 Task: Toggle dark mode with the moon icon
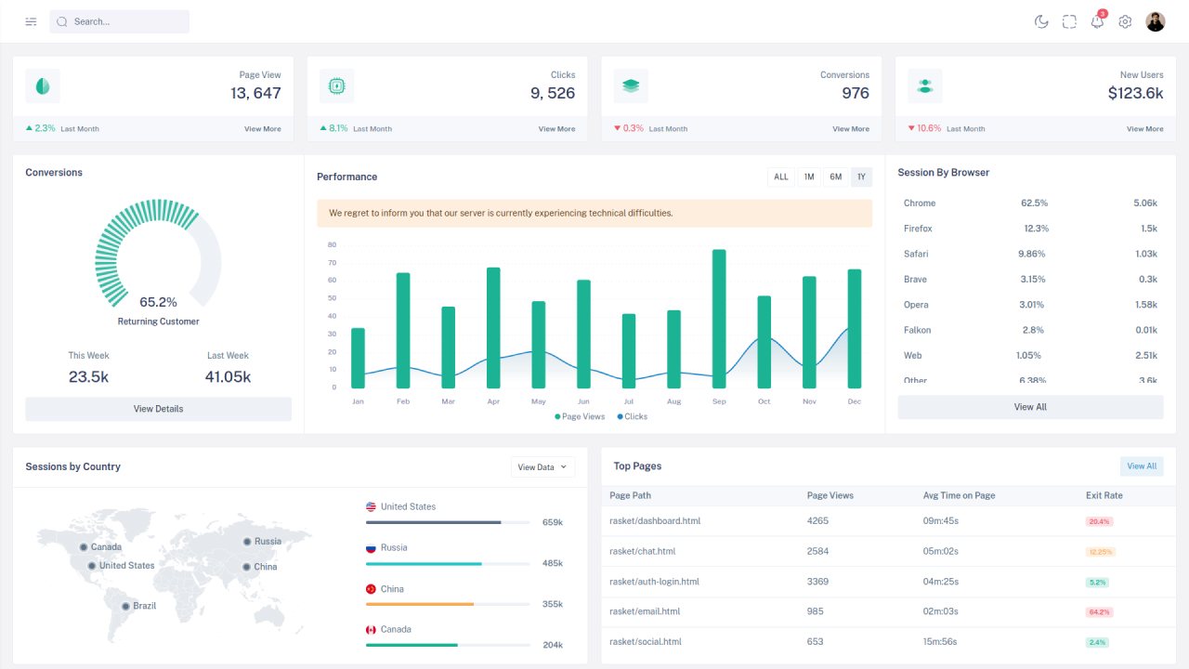pos(1040,20)
